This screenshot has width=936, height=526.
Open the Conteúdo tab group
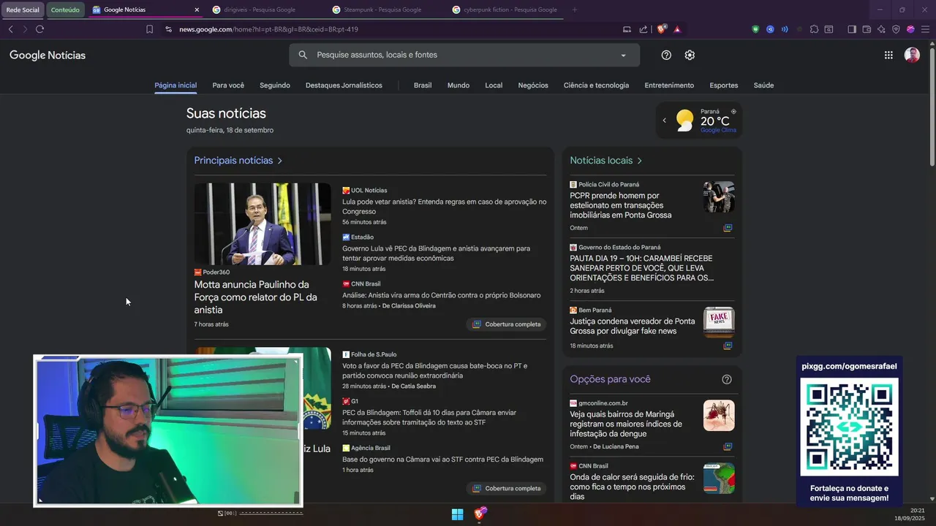[65, 10]
